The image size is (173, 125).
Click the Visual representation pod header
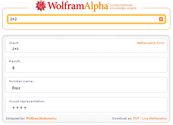[27, 101]
